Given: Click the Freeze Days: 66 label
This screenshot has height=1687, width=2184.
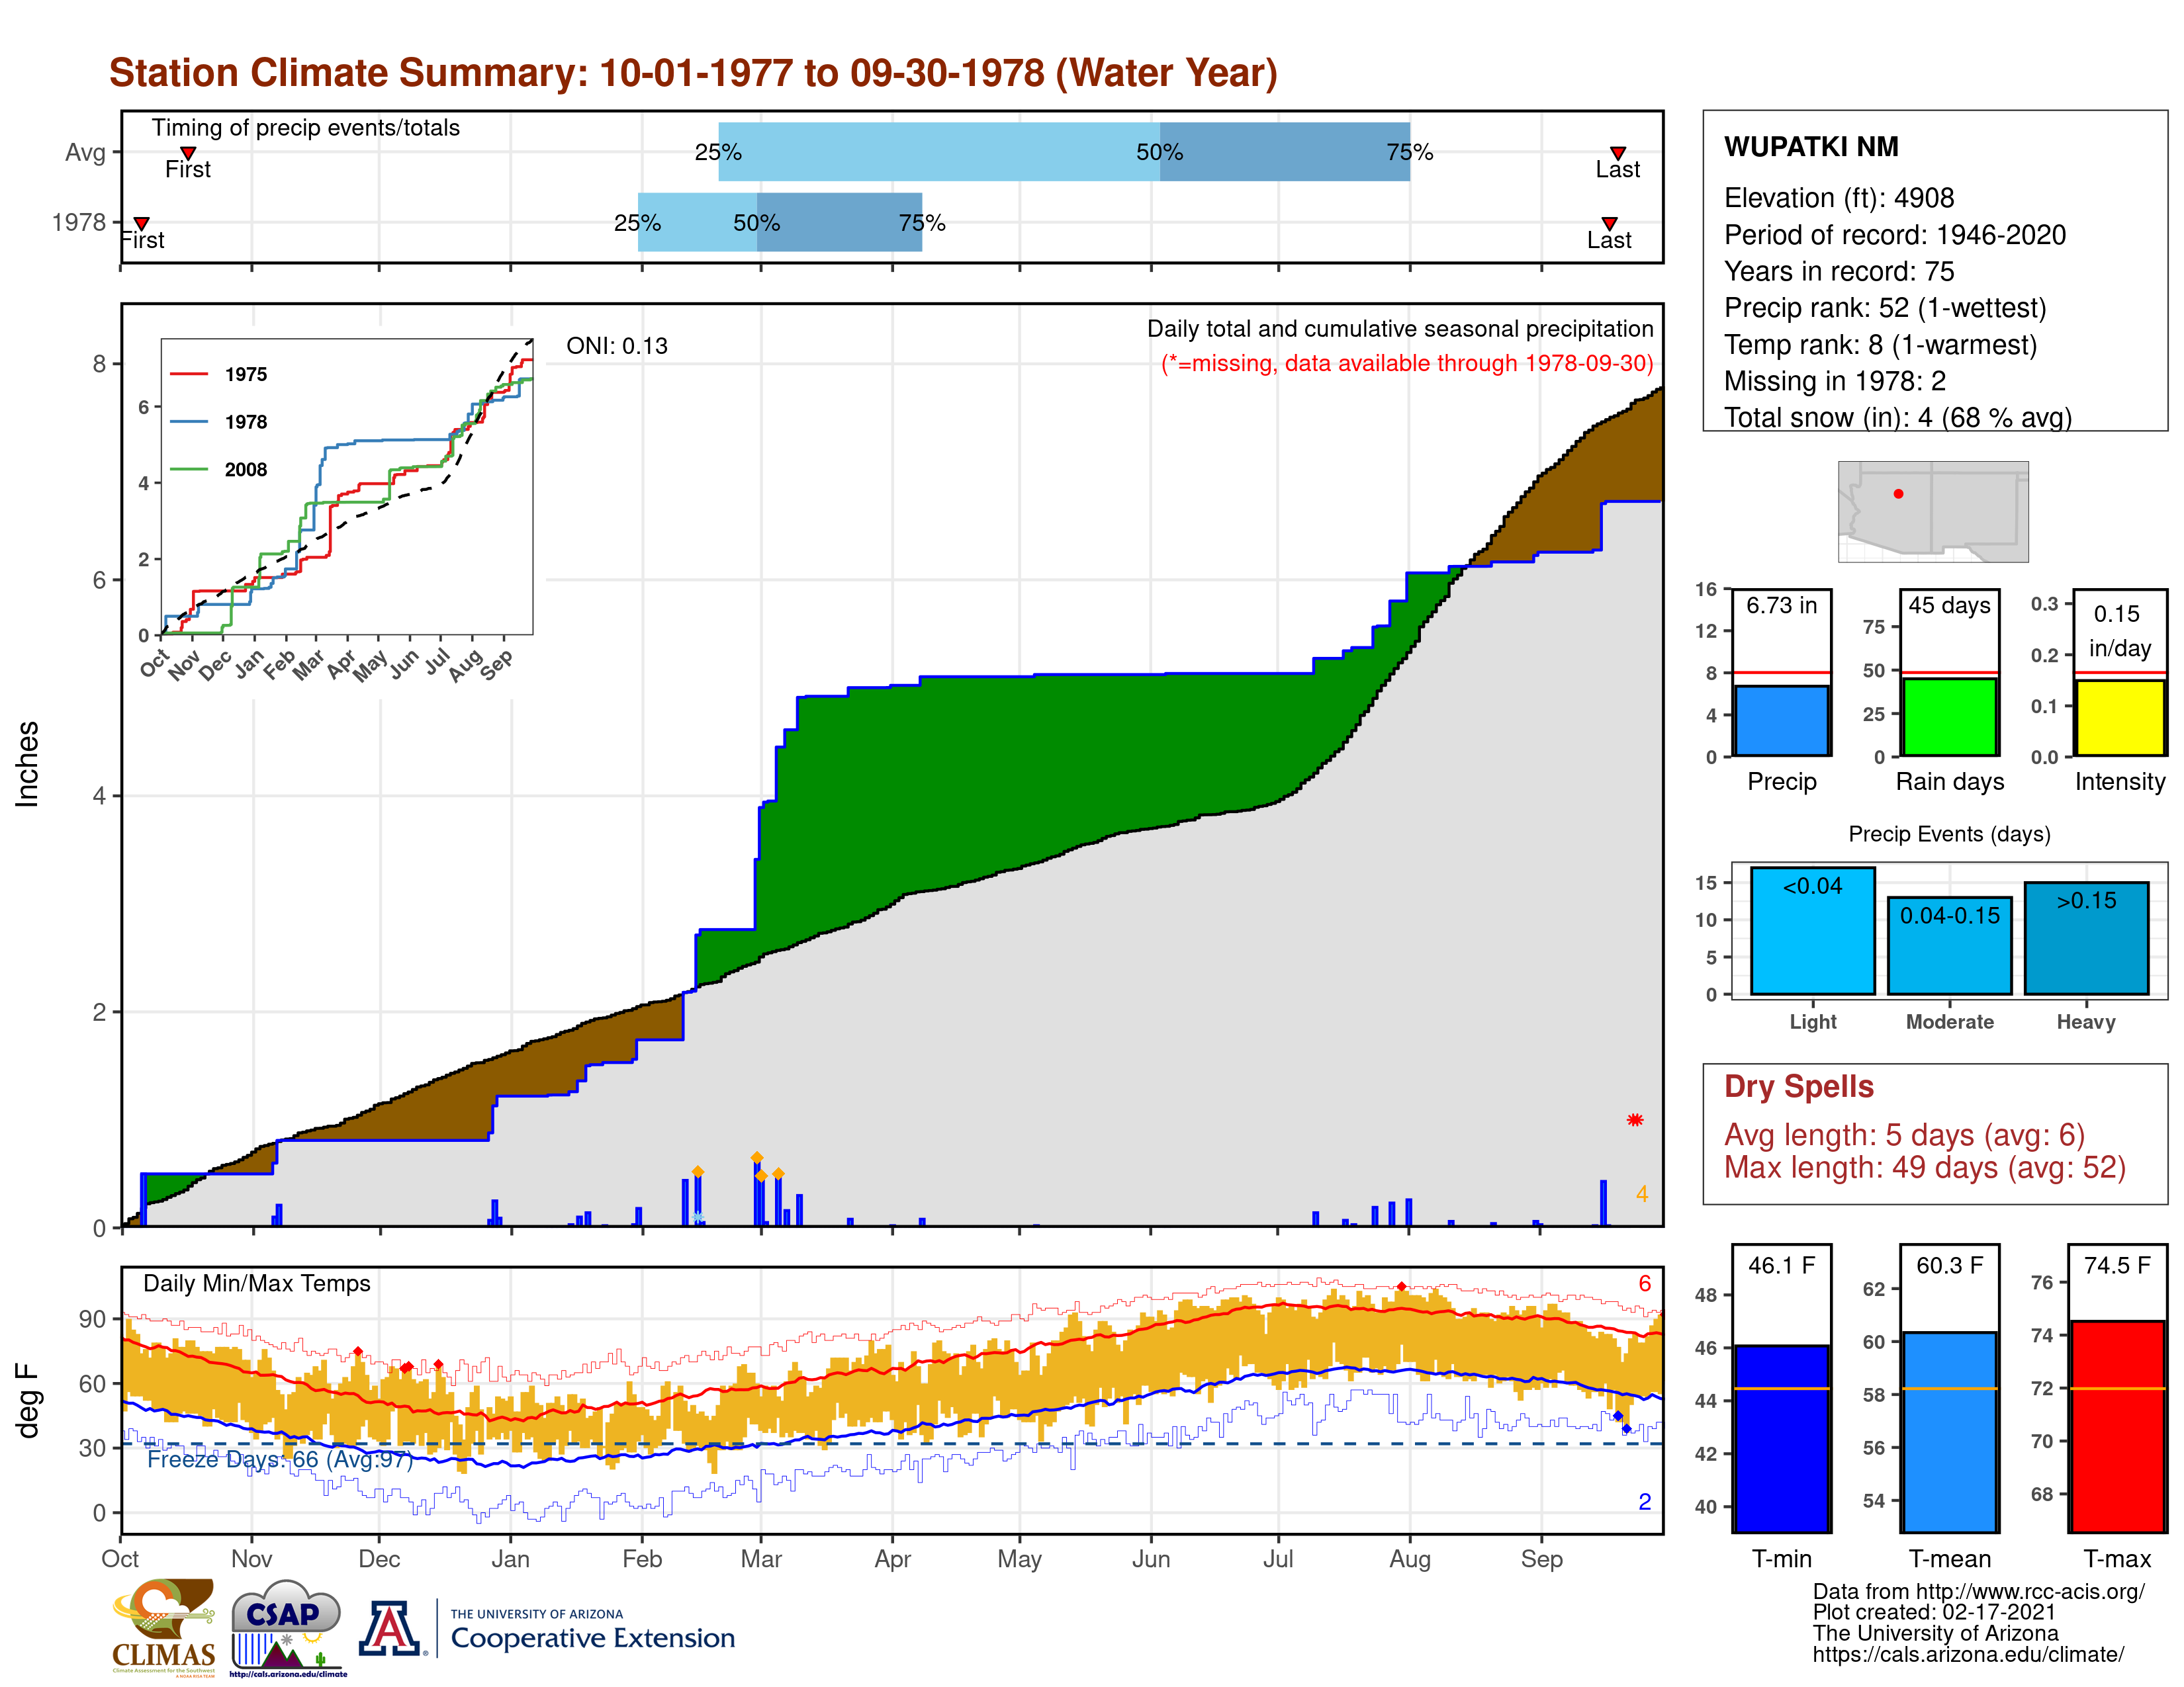Looking at the screenshot, I should [x=280, y=1459].
